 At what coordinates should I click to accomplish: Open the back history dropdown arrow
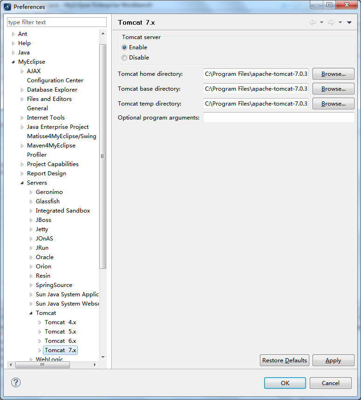322,22
